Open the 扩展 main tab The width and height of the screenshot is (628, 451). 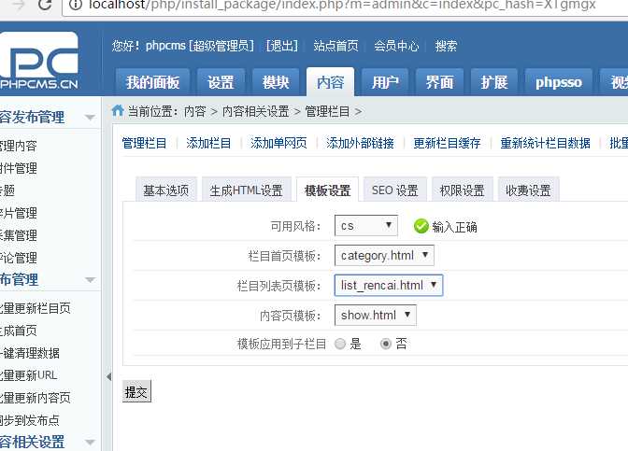point(494,82)
